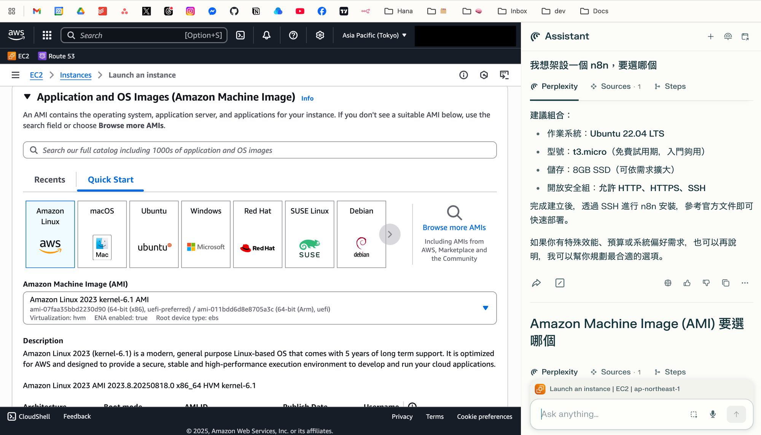Open Messenger bookmark icon
This screenshot has width=761, height=435.
(x=212, y=11)
